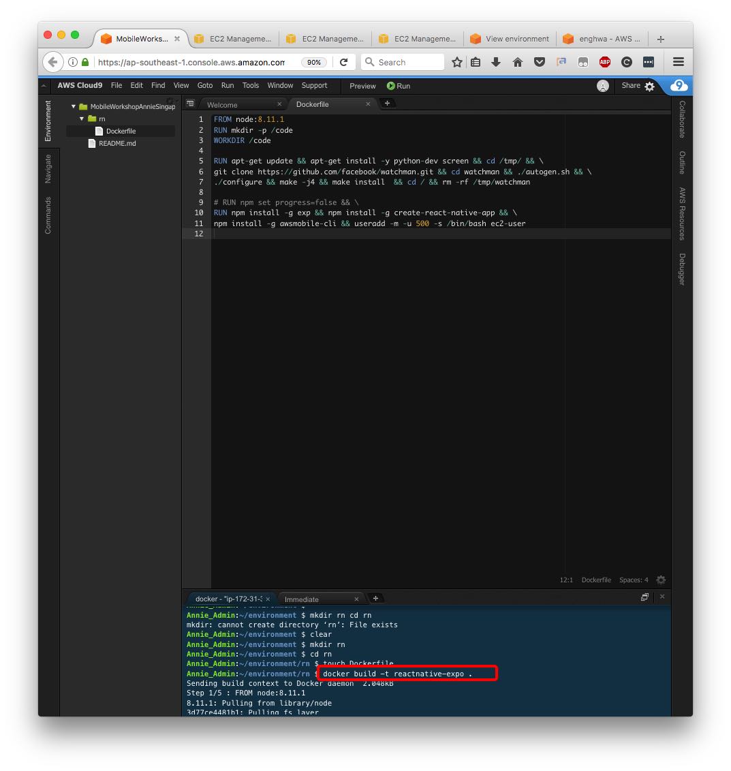Close the Dockerfile editor tab
Screen dimensions: 731x771
click(368, 104)
